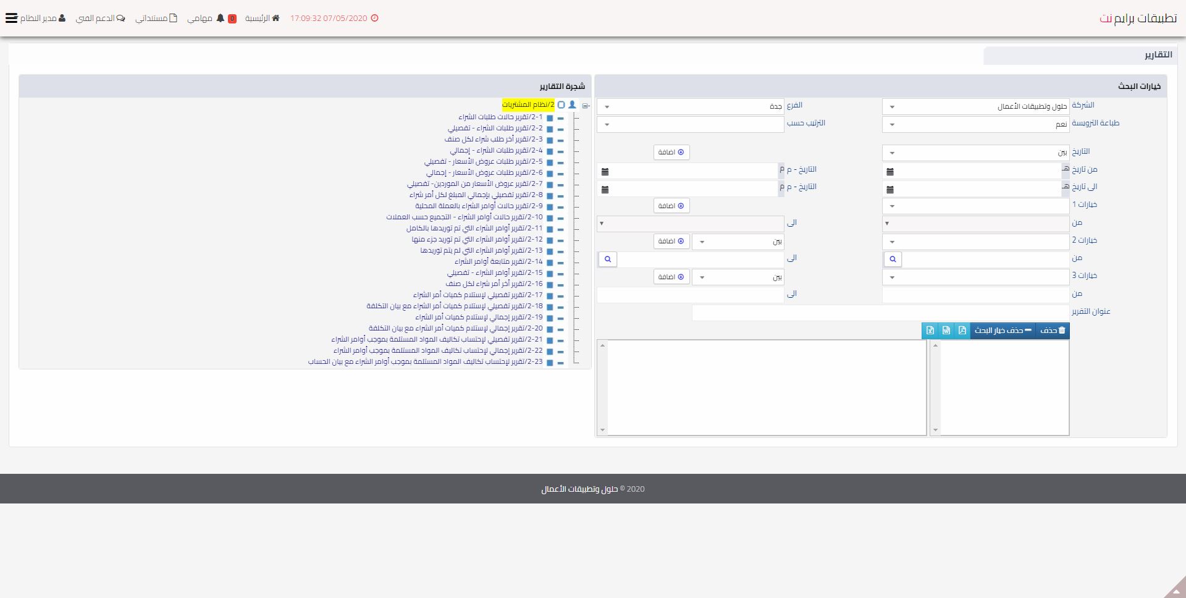Open the calendar for 'من تاريخ' Hijri date
Viewport: 1186px width, 598px height.
[x=890, y=172]
